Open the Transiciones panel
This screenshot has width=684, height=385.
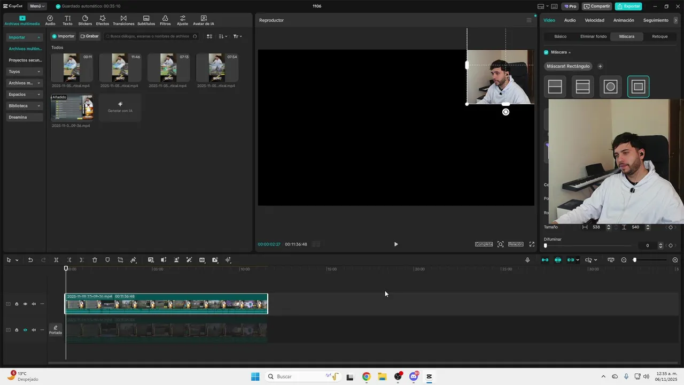(123, 20)
